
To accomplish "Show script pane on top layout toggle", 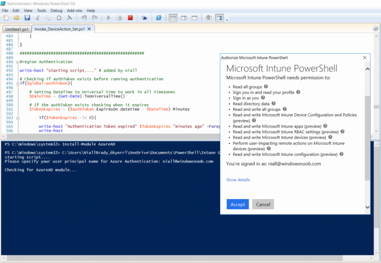I will [x=173, y=18].
